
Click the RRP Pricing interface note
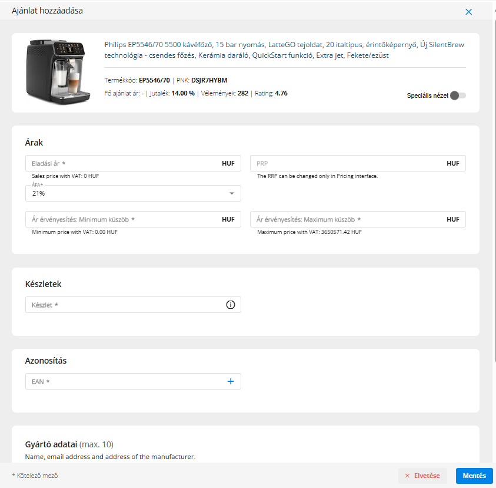317,176
